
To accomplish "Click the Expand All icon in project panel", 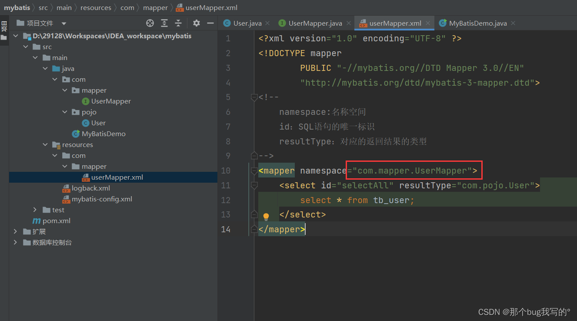I will pyautogui.click(x=164, y=23).
